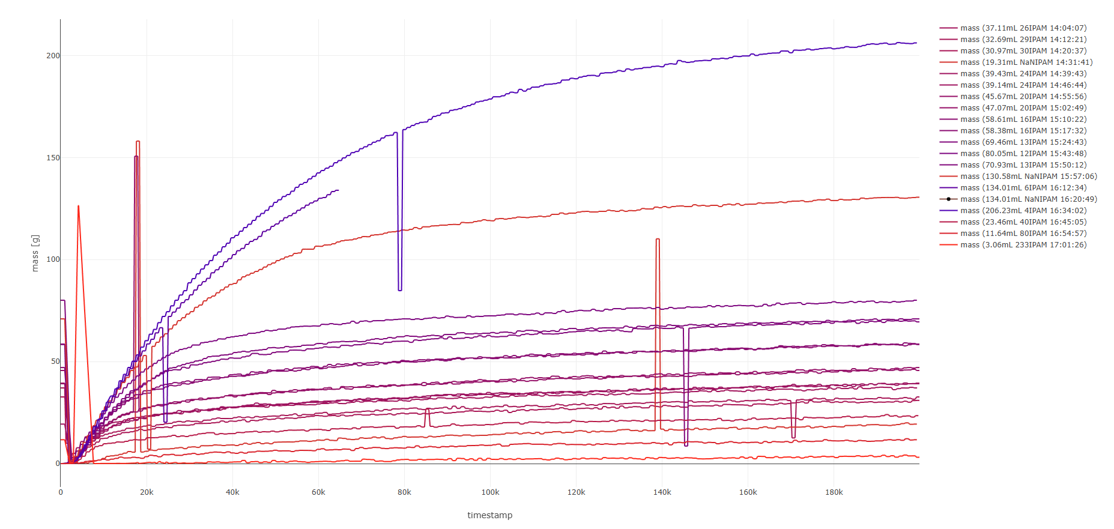Click the line swatch beside 134.01mL 6IPAM 16:12:34
This screenshot has width=1114, height=529.
948,188
